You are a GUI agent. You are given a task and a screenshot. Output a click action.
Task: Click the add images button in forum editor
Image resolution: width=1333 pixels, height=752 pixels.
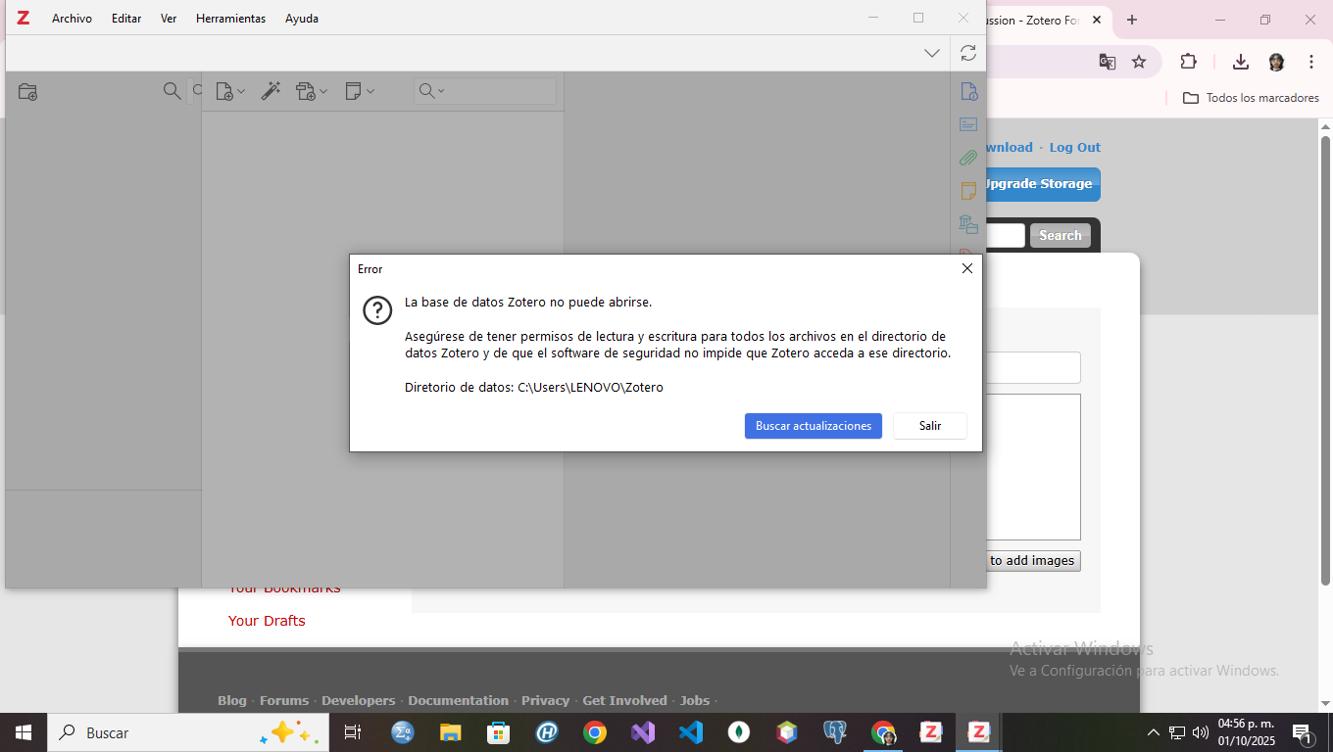1033,560
